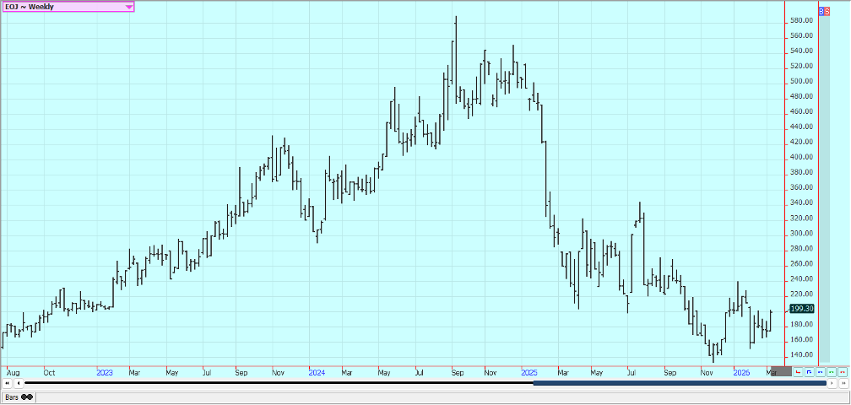Open the EOJ ~ Weekly symbol dropdown arrow

pos(128,7)
